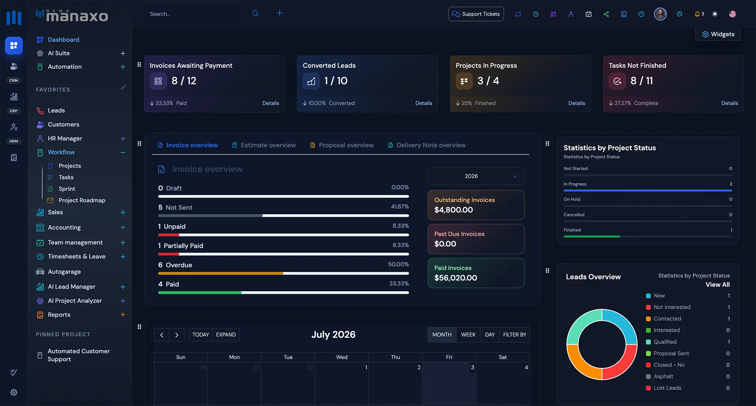Open Dashboard in the sidebar
The width and height of the screenshot is (756, 406).
(x=63, y=39)
